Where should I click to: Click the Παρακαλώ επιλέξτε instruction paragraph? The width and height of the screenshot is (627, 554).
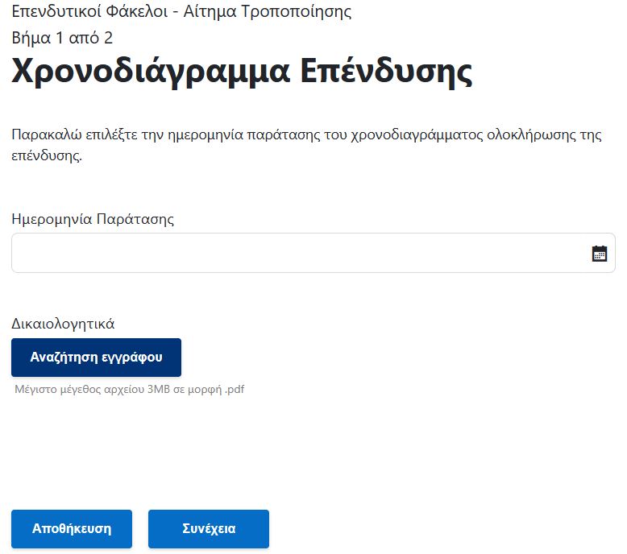[307, 145]
